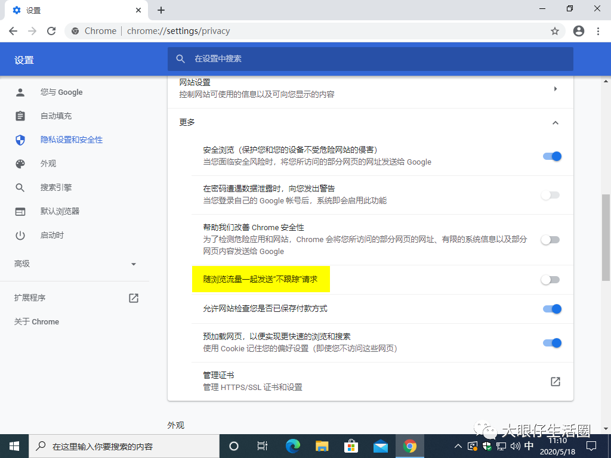
Task: Open 您与 Google settings section
Action: tap(61, 92)
